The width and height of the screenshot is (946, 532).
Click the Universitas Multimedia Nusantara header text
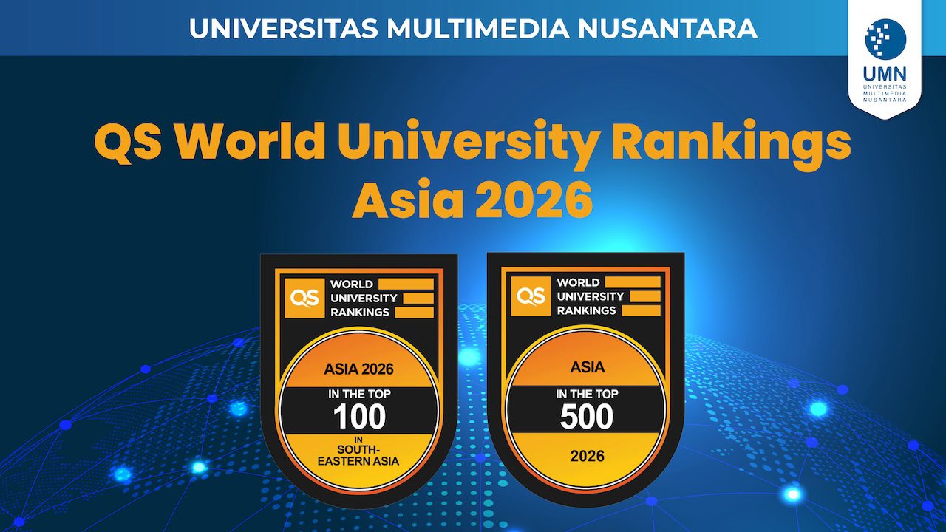[473, 28]
